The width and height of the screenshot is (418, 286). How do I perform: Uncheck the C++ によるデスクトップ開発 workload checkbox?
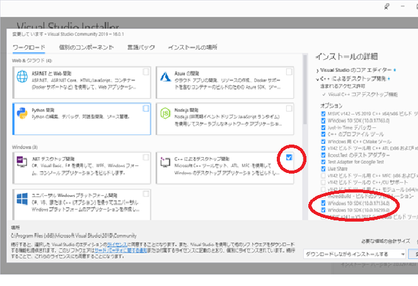(x=289, y=157)
